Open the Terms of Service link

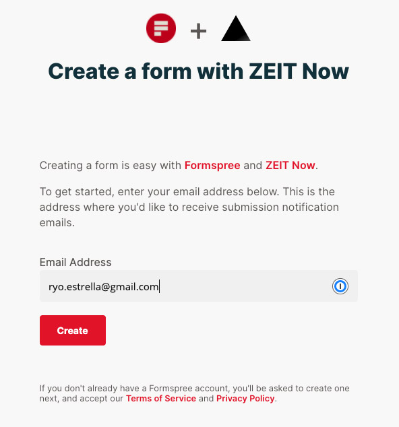coord(161,399)
